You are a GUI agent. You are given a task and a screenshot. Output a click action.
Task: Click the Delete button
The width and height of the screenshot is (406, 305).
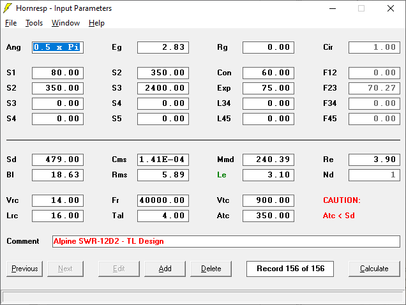(211, 269)
